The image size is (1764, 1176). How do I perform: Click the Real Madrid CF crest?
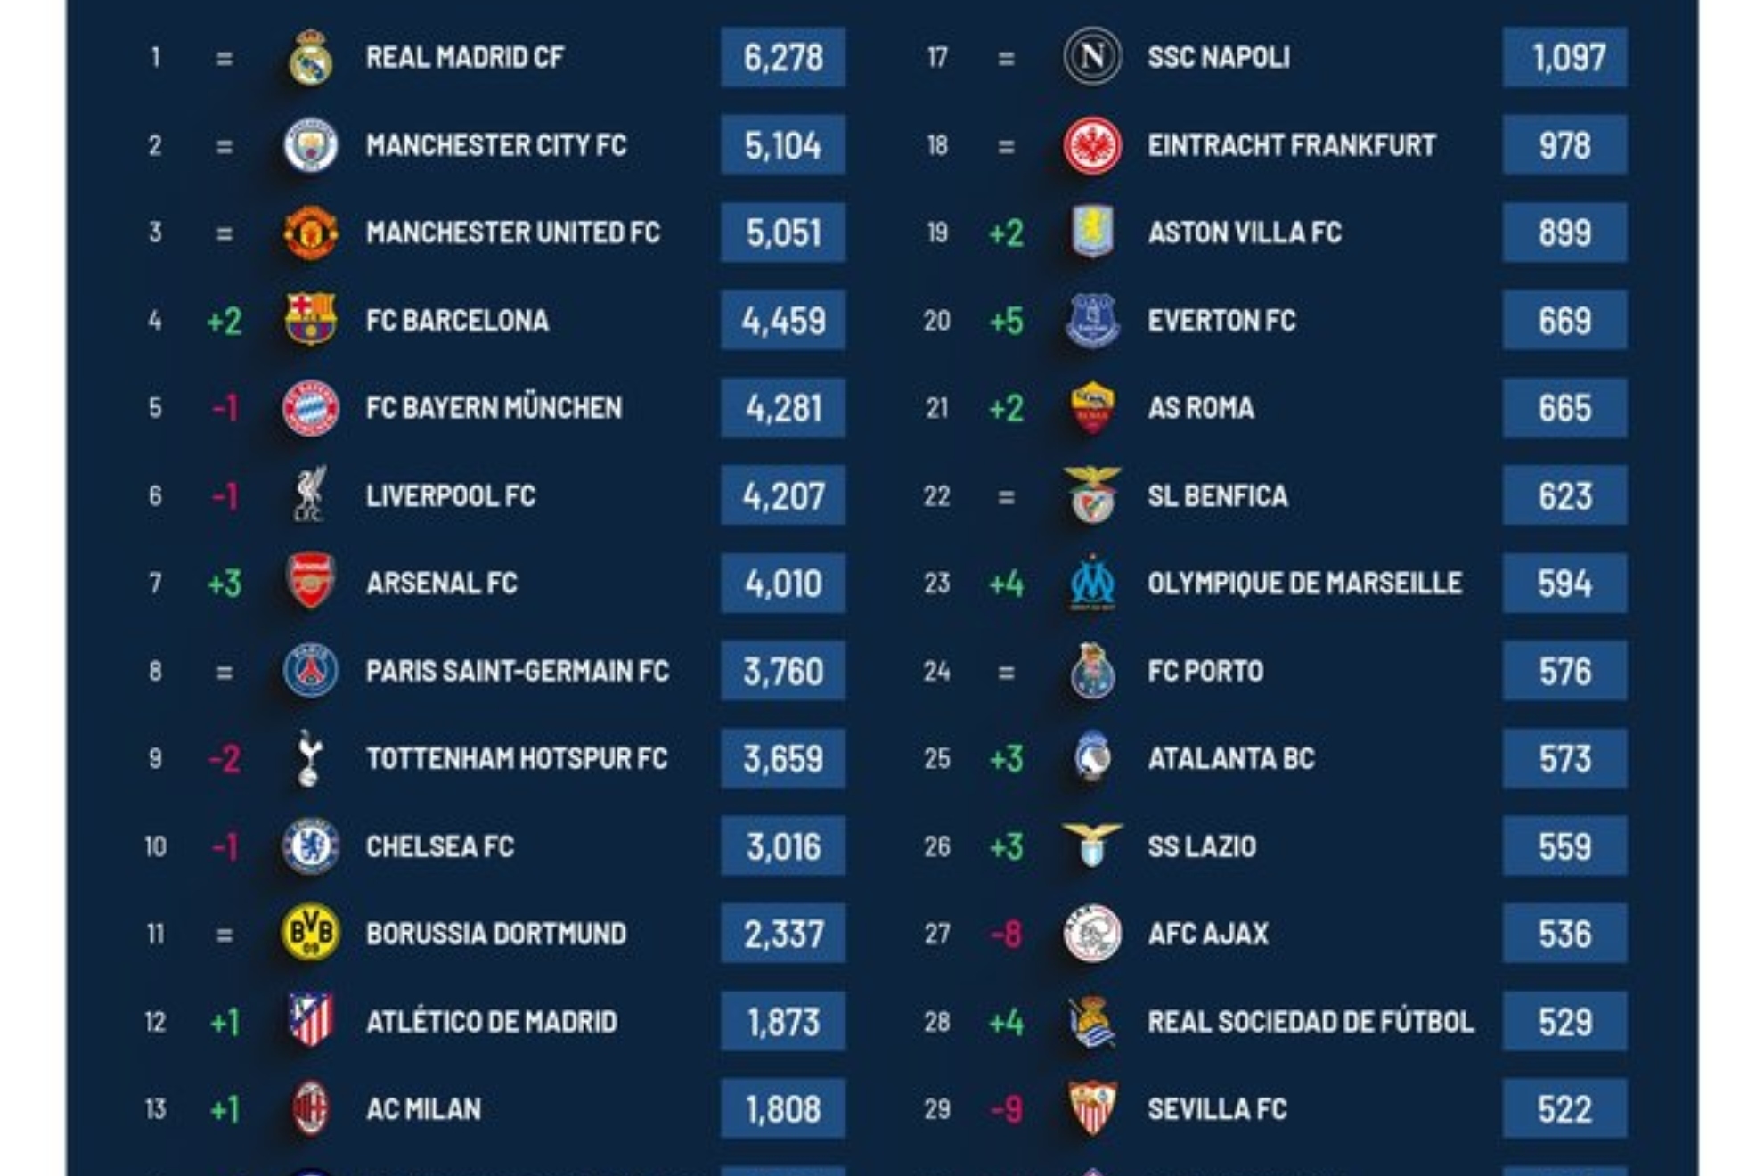(x=311, y=58)
